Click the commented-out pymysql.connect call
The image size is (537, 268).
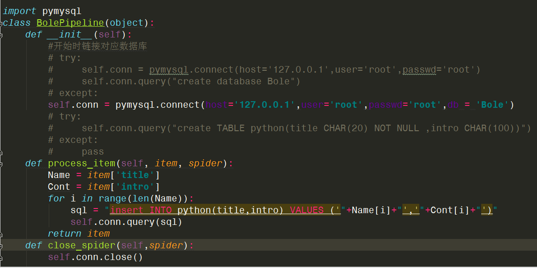(315, 70)
